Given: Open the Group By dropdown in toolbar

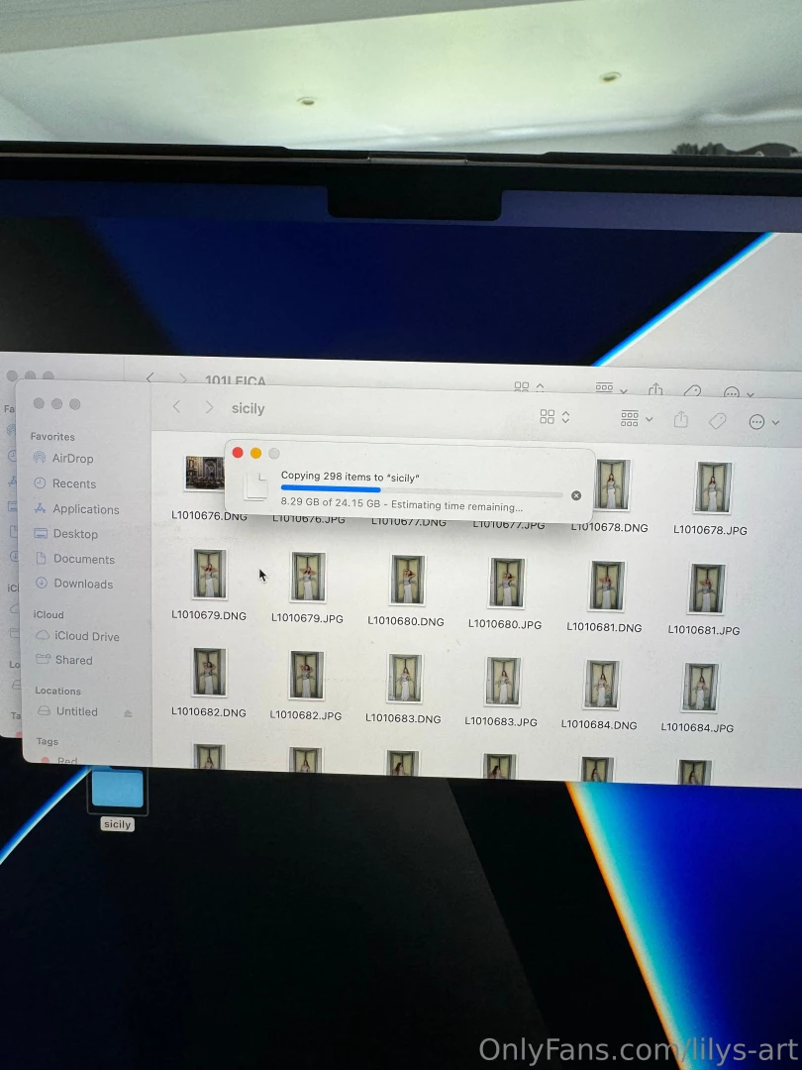Looking at the screenshot, I should click(x=636, y=419).
